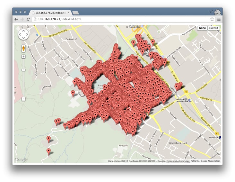The width and height of the screenshot is (235, 182).
Task: Open the Nutzungsbedingungen link
Action: point(178,161)
